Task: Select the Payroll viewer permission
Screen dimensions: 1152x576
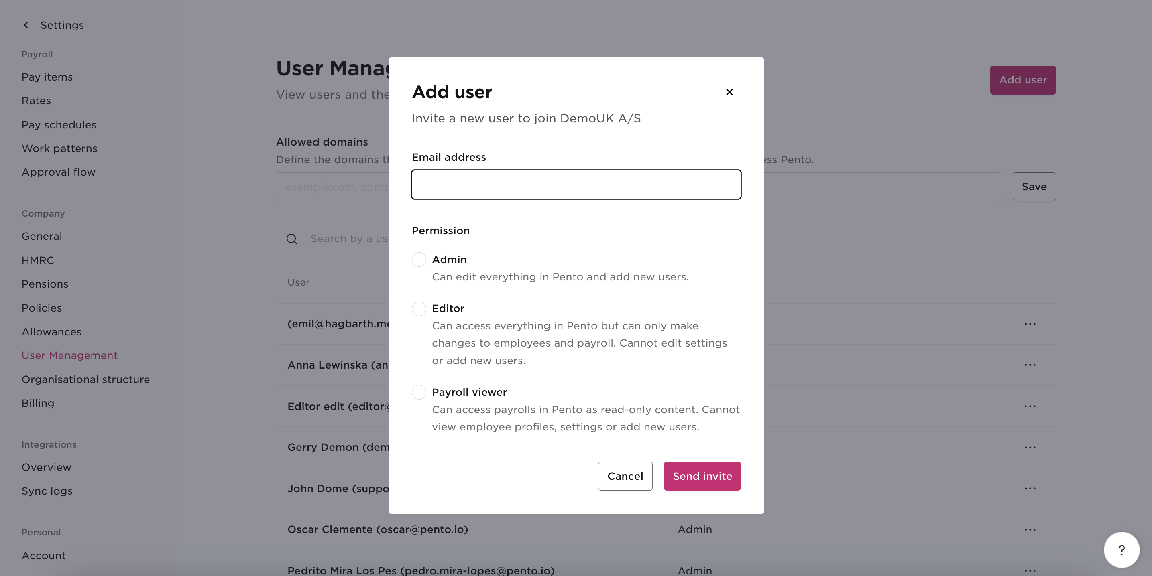Action: click(x=419, y=392)
